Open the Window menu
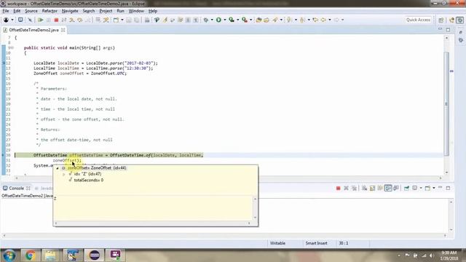Screen dimensions: 466x262 pyautogui.click(x=136, y=11)
